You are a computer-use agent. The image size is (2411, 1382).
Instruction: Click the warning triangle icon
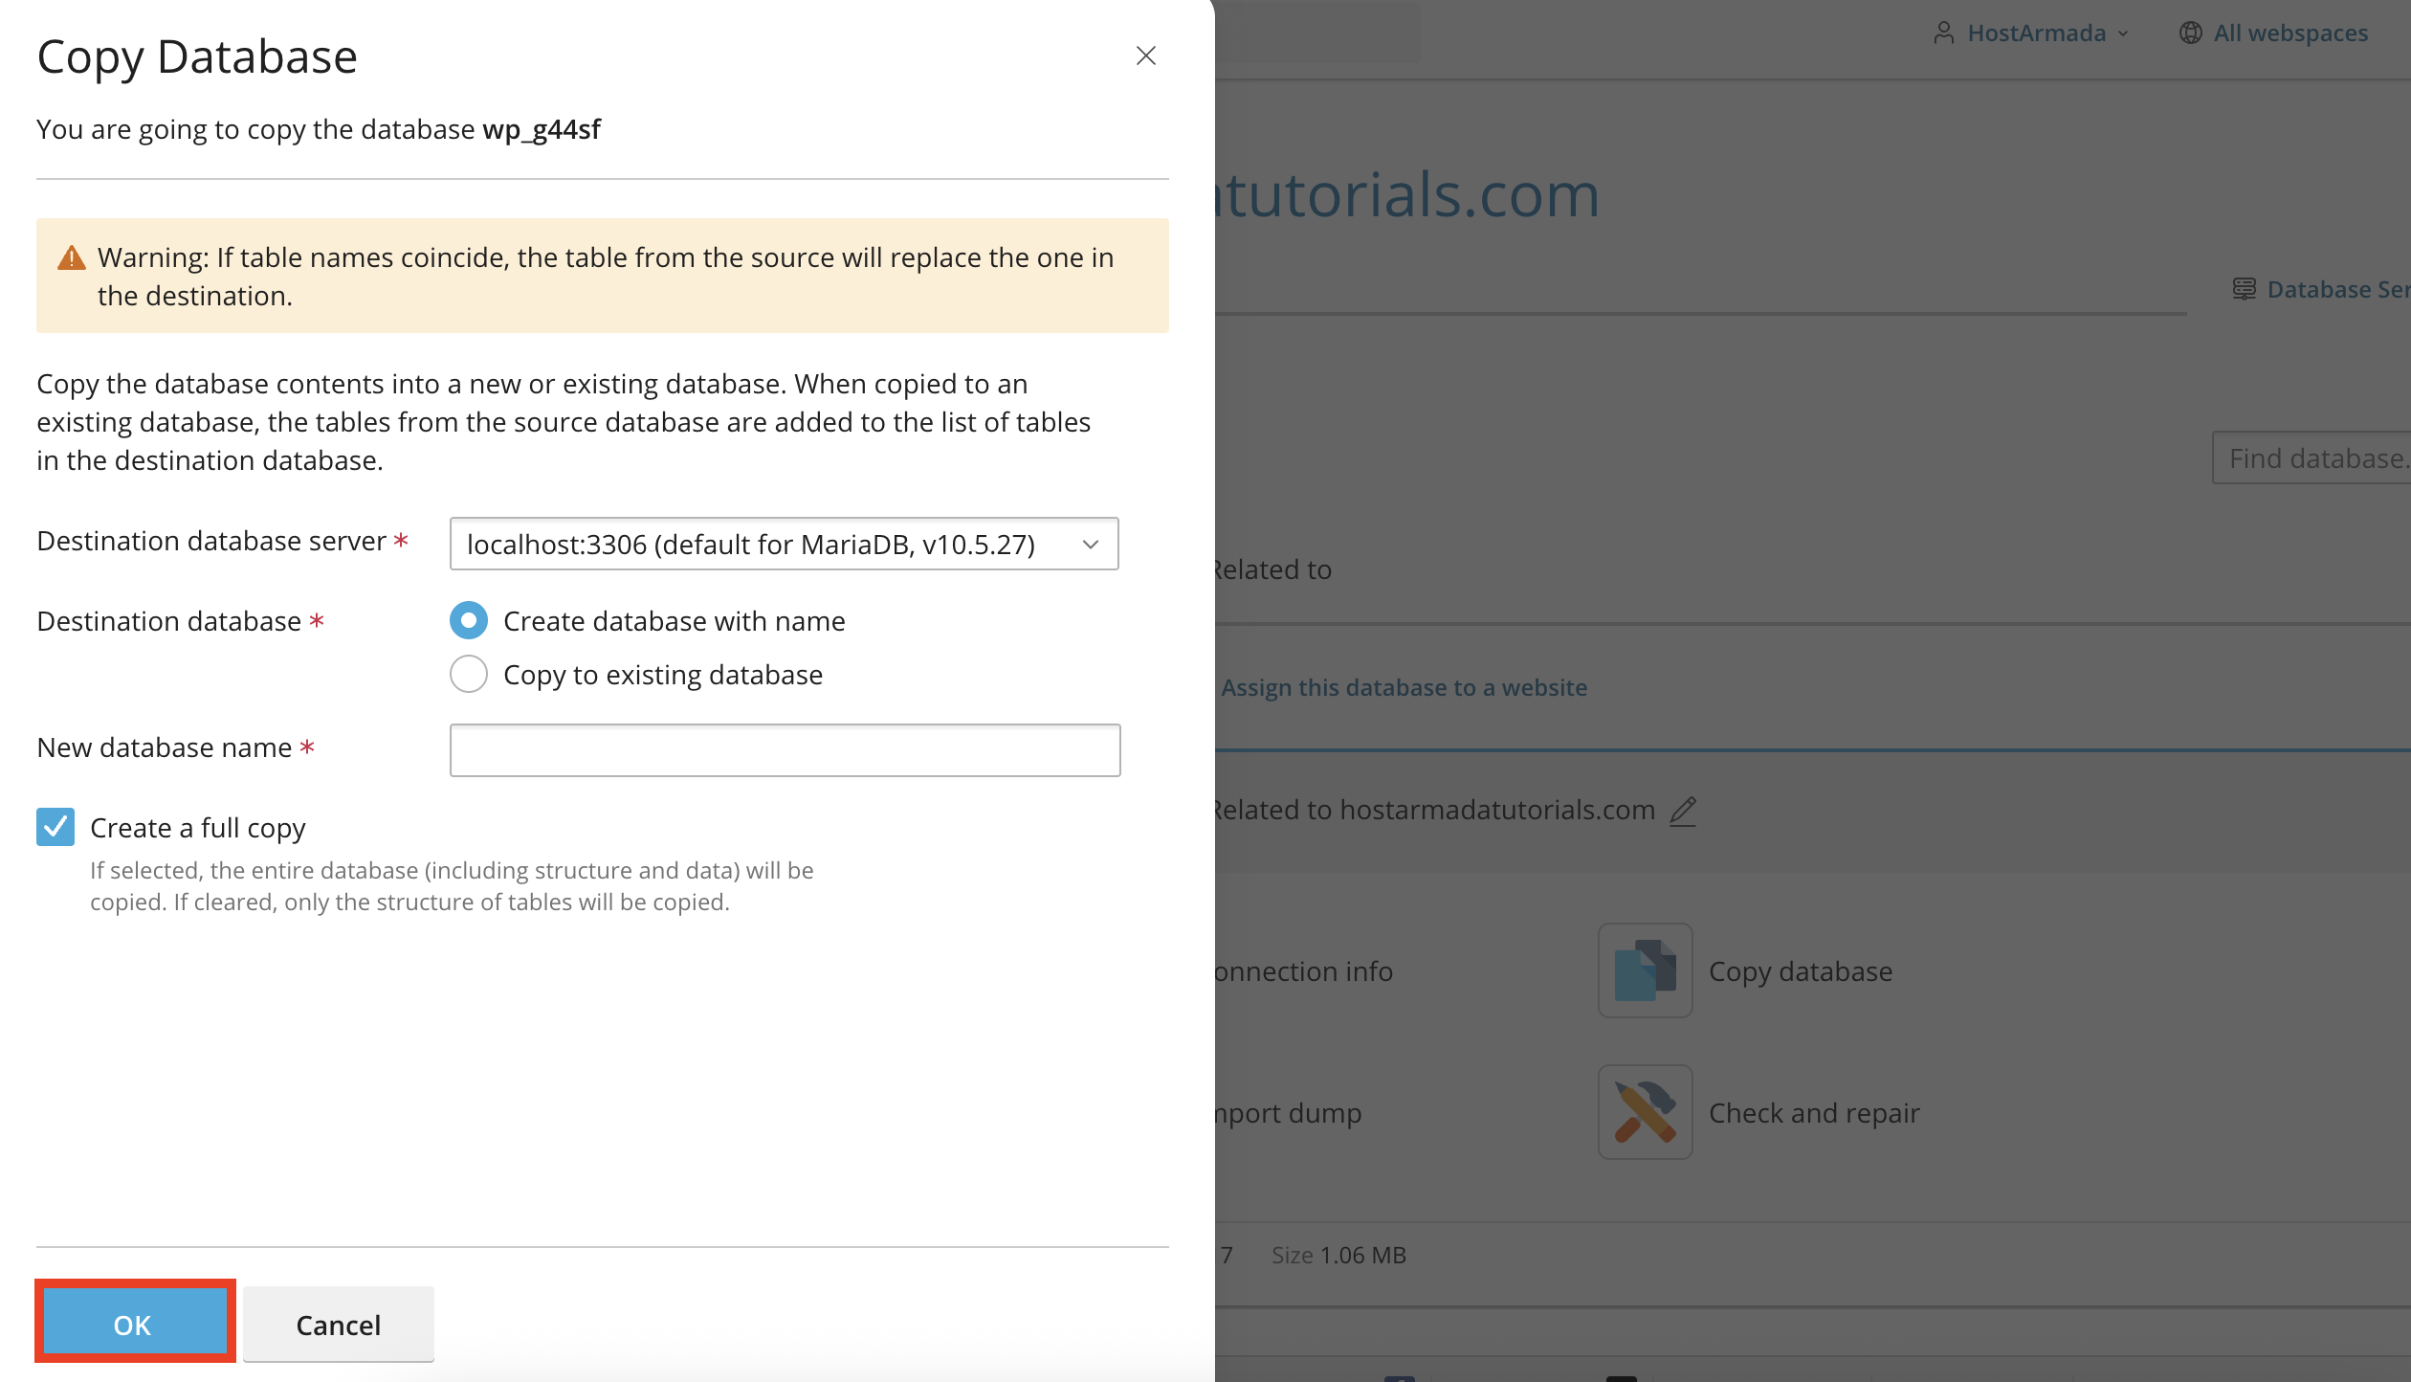(x=72, y=257)
